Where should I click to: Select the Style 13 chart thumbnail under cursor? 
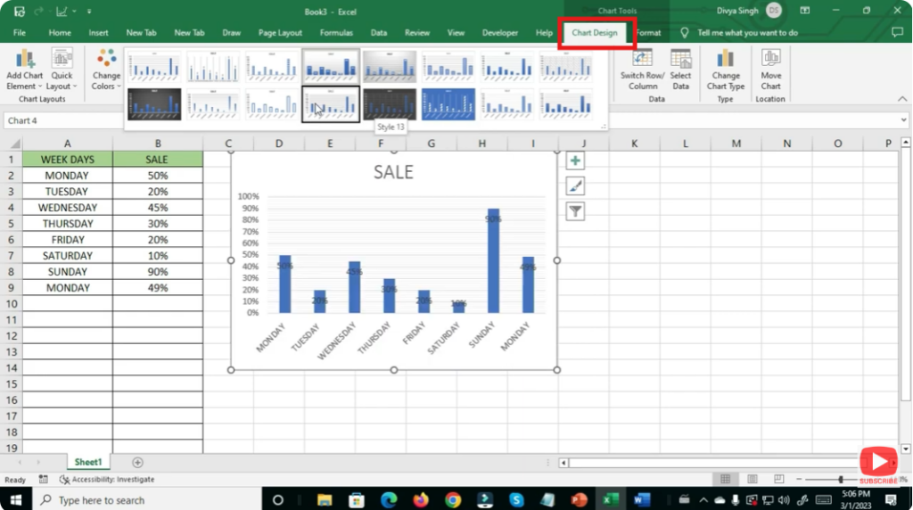click(x=331, y=104)
